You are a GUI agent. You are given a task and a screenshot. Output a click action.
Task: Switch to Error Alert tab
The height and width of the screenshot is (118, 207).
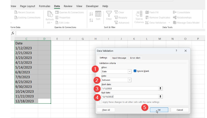coord(135,58)
